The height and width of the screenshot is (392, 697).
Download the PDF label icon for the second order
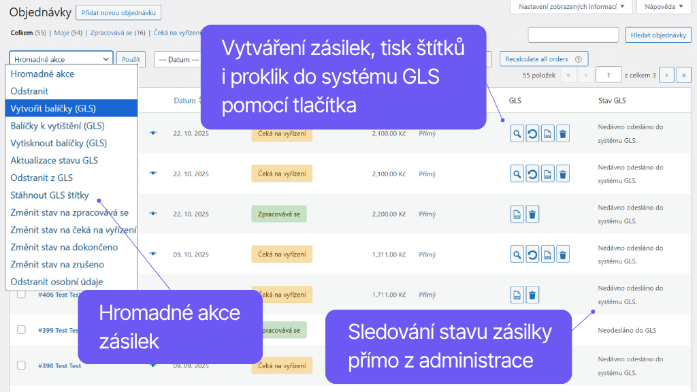coord(547,174)
